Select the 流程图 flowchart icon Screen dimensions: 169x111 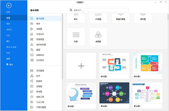(32, 29)
